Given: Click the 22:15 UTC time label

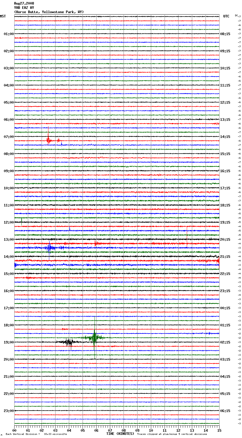Looking at the screenshot, I should pos(225,274).
